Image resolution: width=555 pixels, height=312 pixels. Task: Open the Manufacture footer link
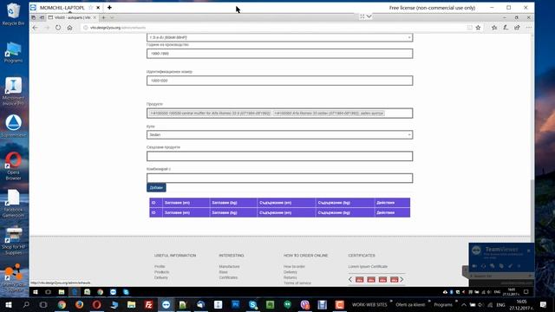tap(229, 266)
